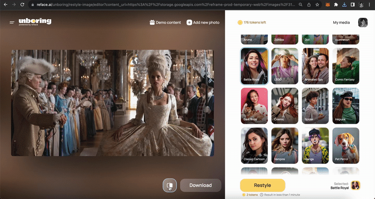This screenshot has height=199, width=375.
Task: Select the Pet Patrol style
Action: pyautogui.click(x=345, y=146)
